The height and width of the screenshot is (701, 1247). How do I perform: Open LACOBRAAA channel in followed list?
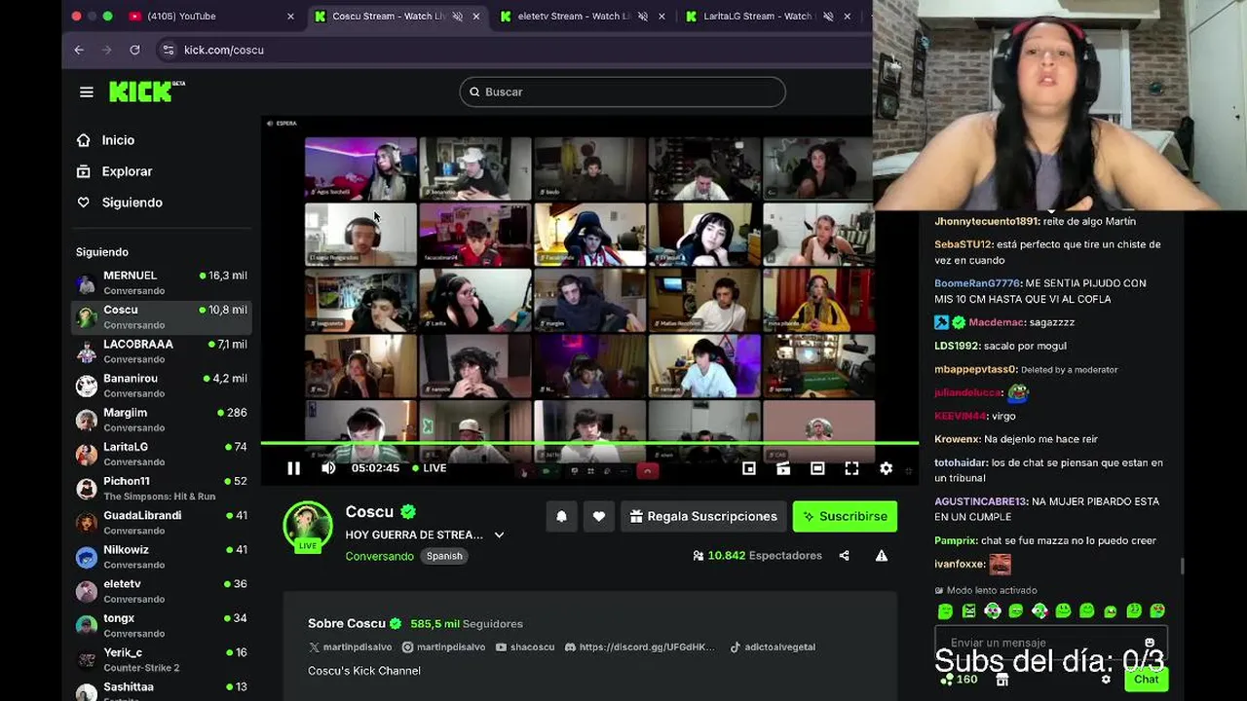click(x=162, y=350)
